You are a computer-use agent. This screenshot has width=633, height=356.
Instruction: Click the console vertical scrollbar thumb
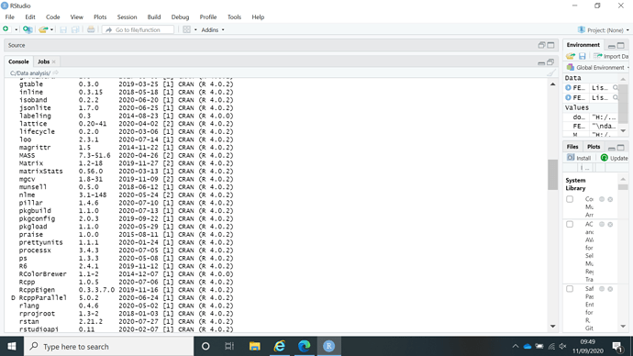coord(552,174)
